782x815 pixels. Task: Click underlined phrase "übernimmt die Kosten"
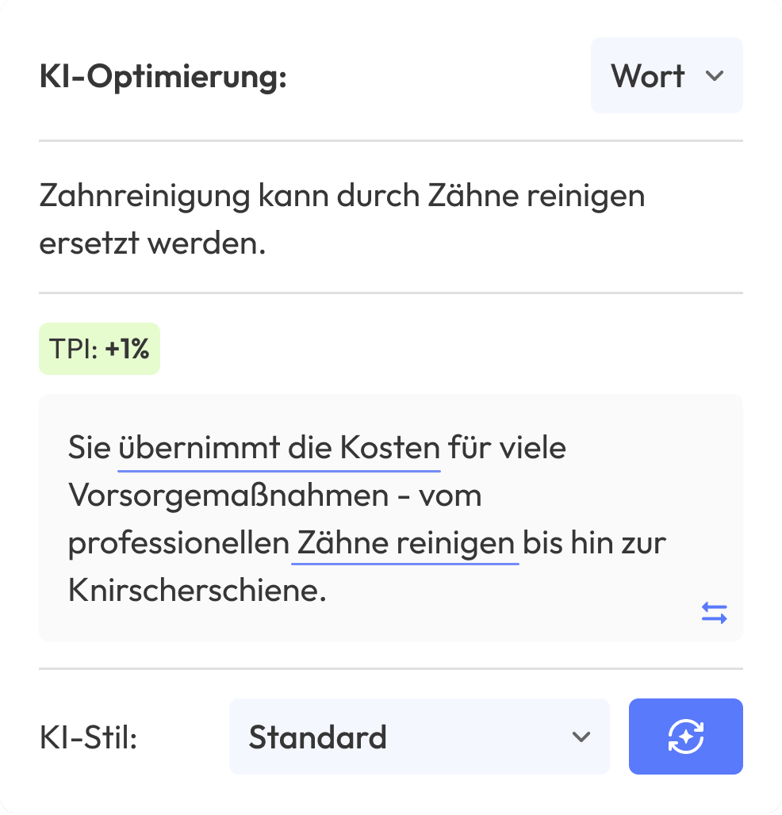[x=279, y=449]
